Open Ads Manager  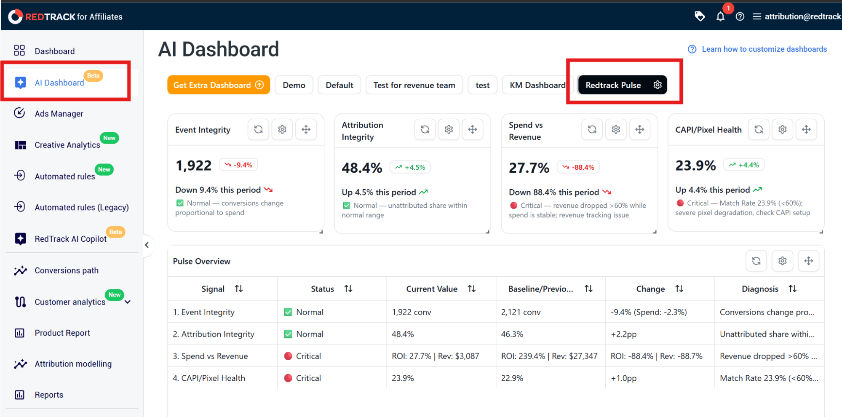pyautogui.click(x=59, y=114)
